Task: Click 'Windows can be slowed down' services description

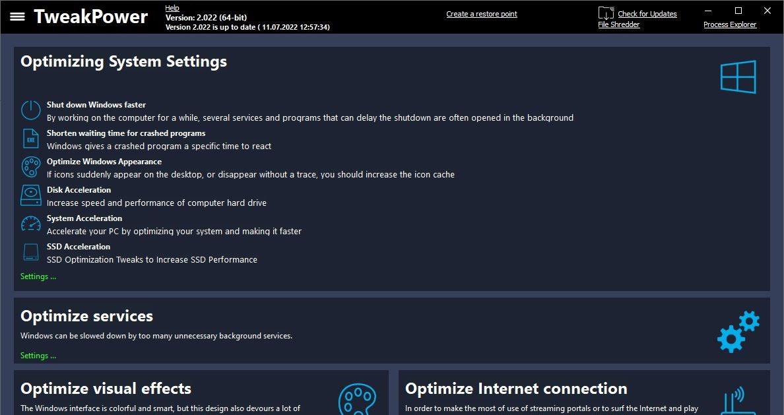Action: [156, 336]
